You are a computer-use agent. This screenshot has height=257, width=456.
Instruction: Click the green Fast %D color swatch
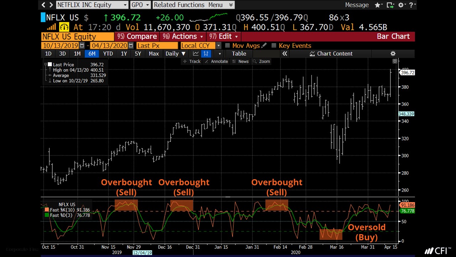[x=47, y=215]
